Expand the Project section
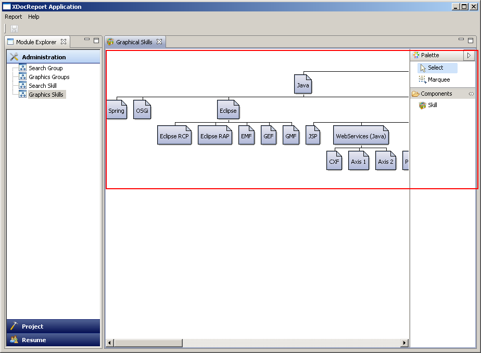 pos(54,326)
